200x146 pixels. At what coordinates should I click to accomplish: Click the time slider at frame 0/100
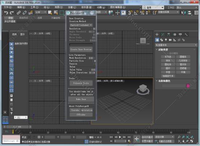pos(17,127)
